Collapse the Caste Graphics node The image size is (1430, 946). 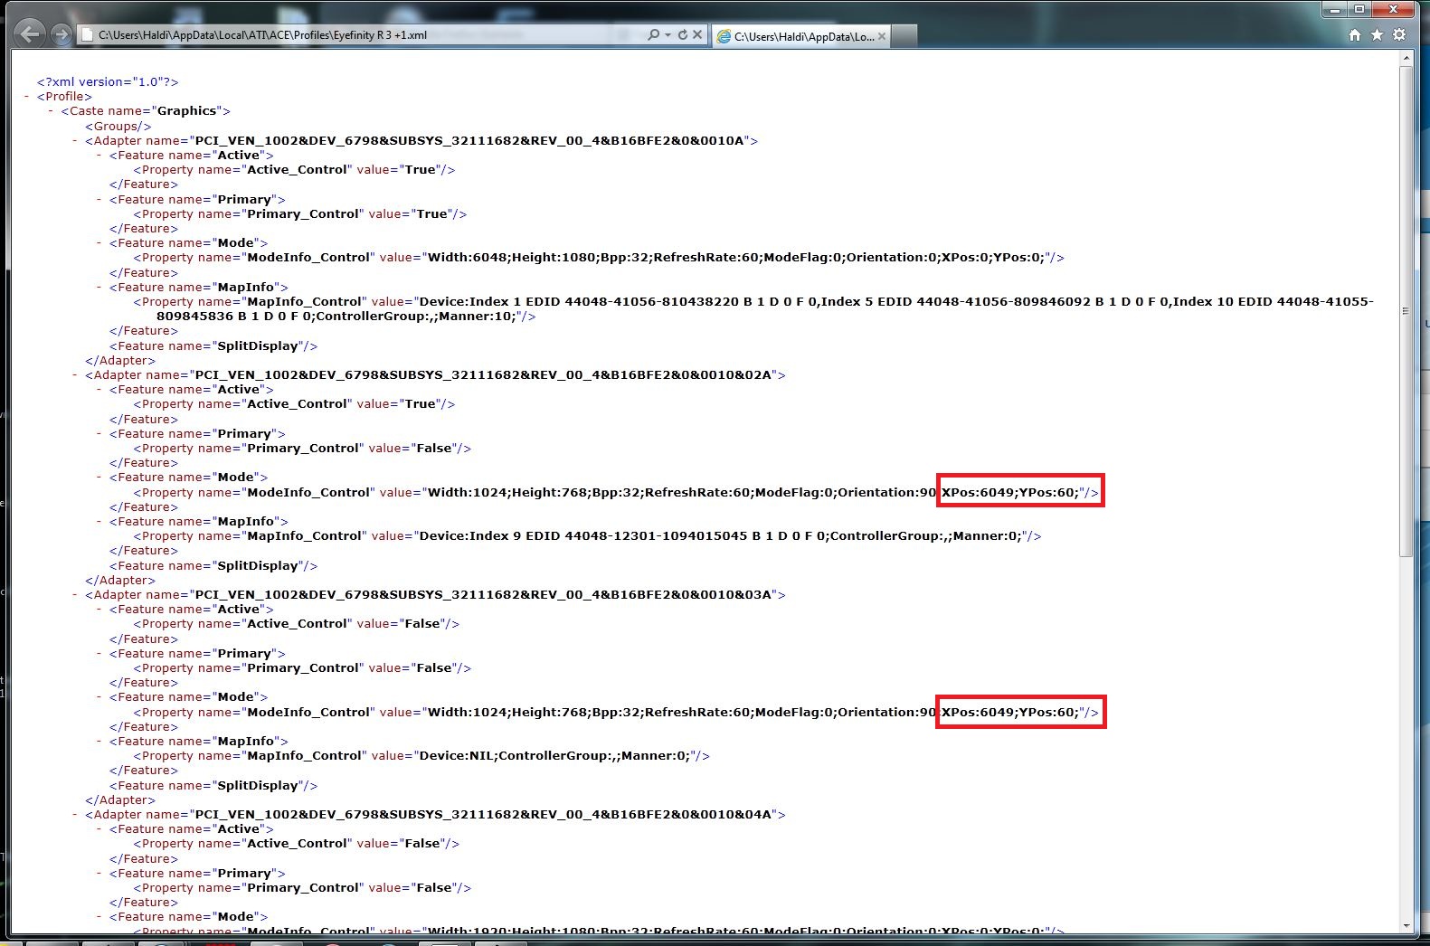coord(51,110)
